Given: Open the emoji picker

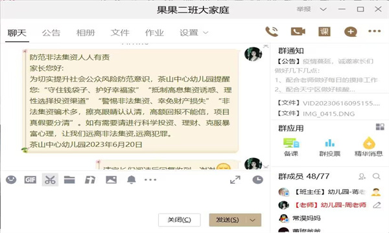Looking at the screenshot, I should 11,179.
